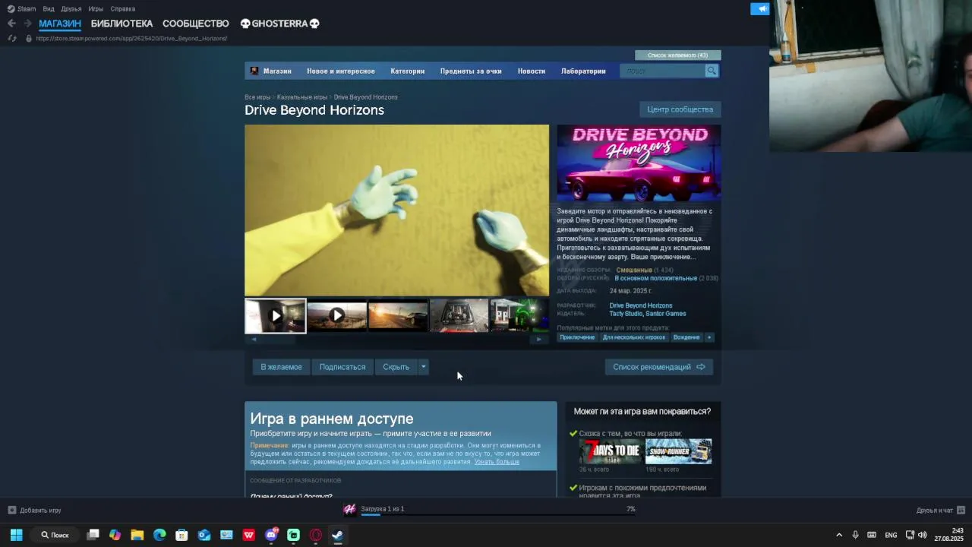The width and height of the screenshot is (972, 547).
Task: Click the Центр сообщества button
Action: 680,109
